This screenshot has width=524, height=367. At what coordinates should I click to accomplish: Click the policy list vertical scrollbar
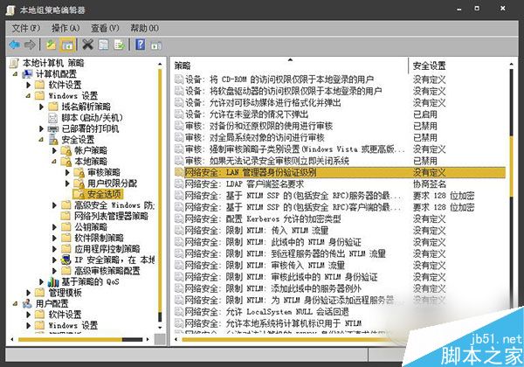511,165
